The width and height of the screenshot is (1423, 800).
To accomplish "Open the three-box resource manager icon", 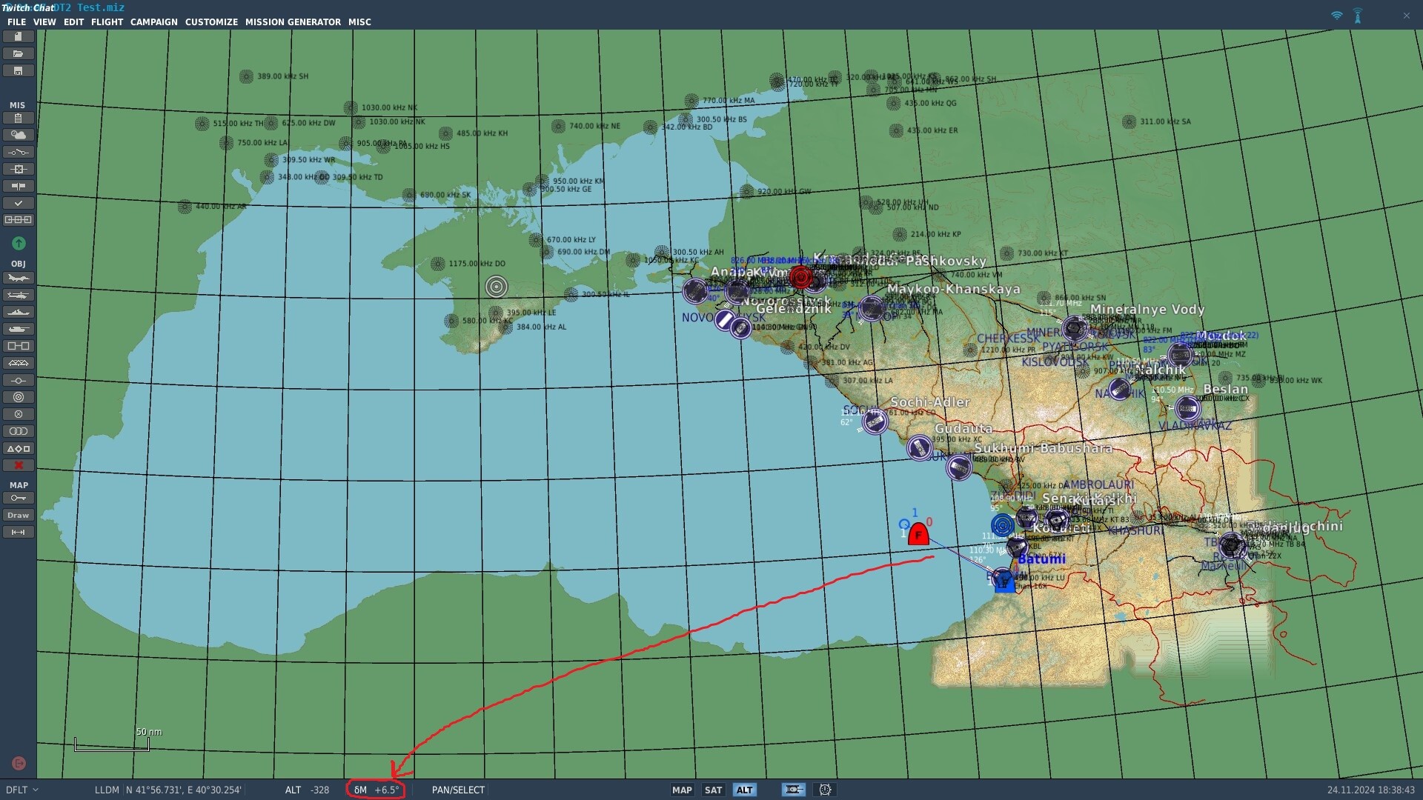I will (x=19, y=220).
